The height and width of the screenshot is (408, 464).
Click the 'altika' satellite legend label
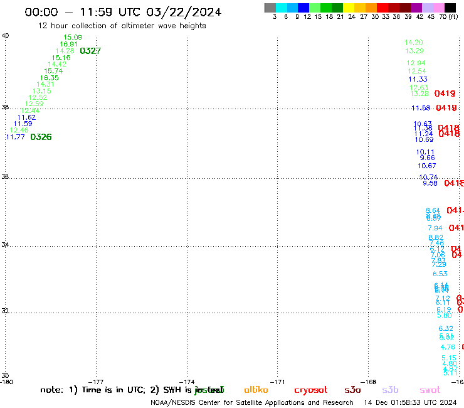pos(256,390)
